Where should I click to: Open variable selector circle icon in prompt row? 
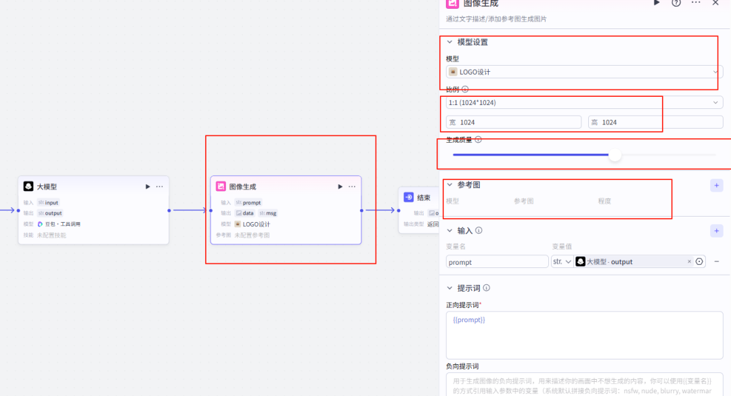699,262
